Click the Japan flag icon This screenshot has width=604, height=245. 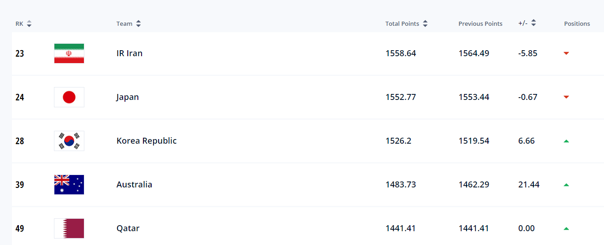[x=69, y=97]
